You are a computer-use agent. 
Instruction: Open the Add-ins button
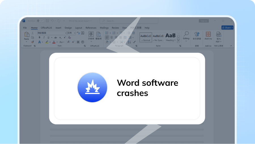pos(208,36)
